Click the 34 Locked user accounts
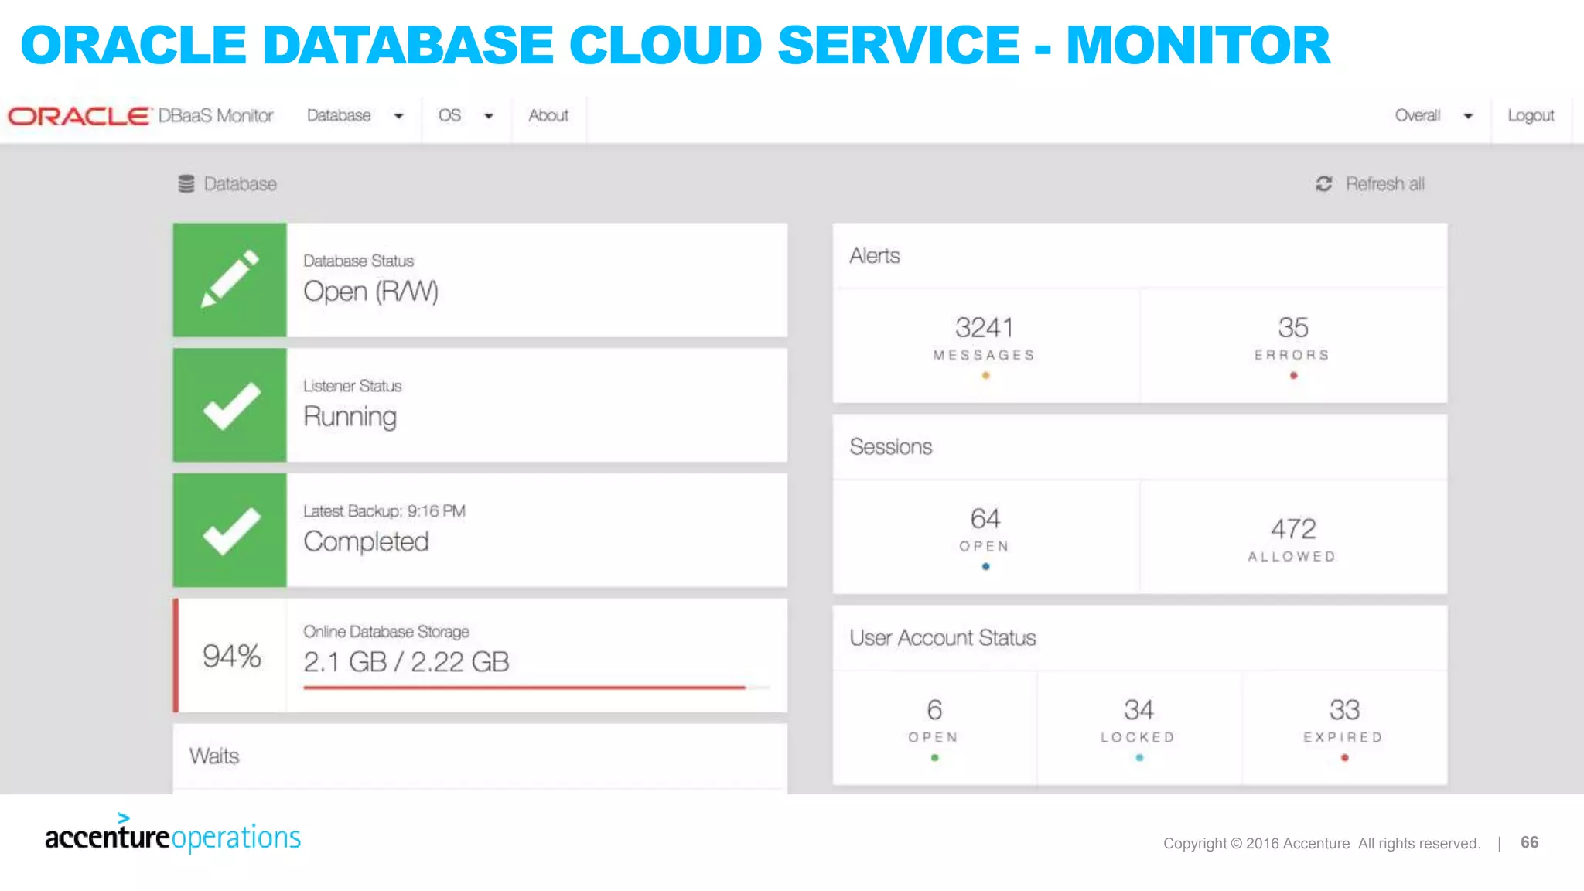This screenshot has width=1584, height=891. 1138,721
